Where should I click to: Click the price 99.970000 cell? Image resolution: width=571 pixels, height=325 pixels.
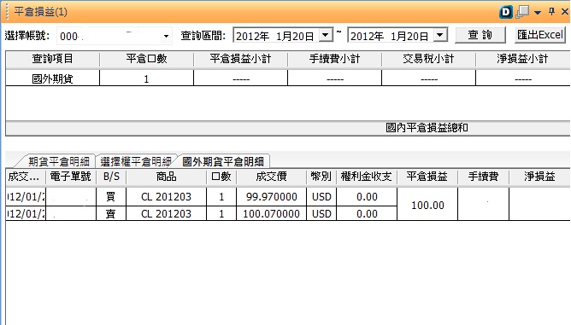271,197
